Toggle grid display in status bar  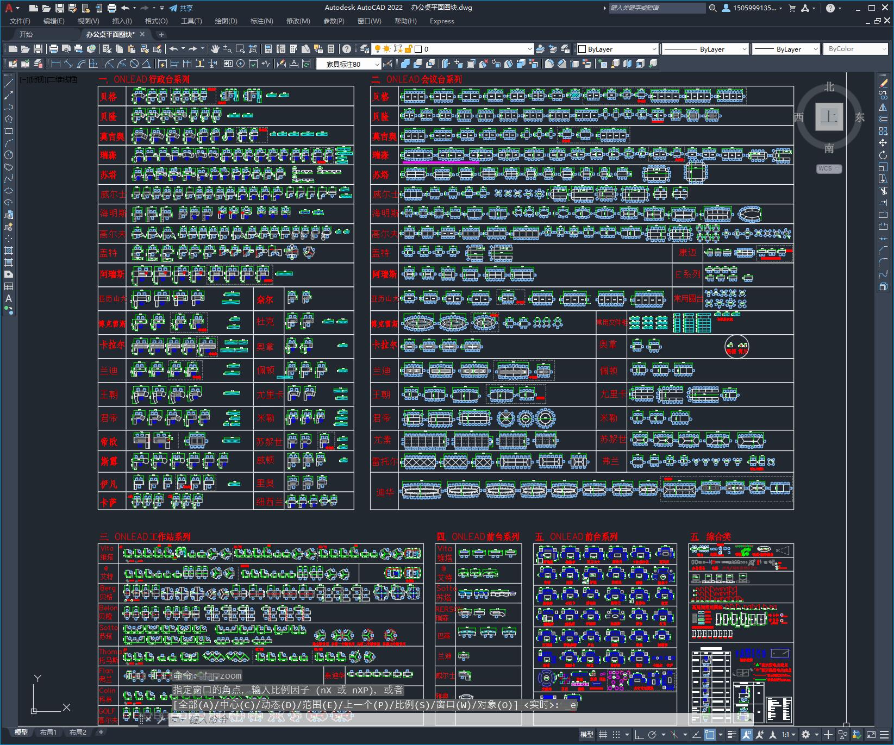click(603, 735)
